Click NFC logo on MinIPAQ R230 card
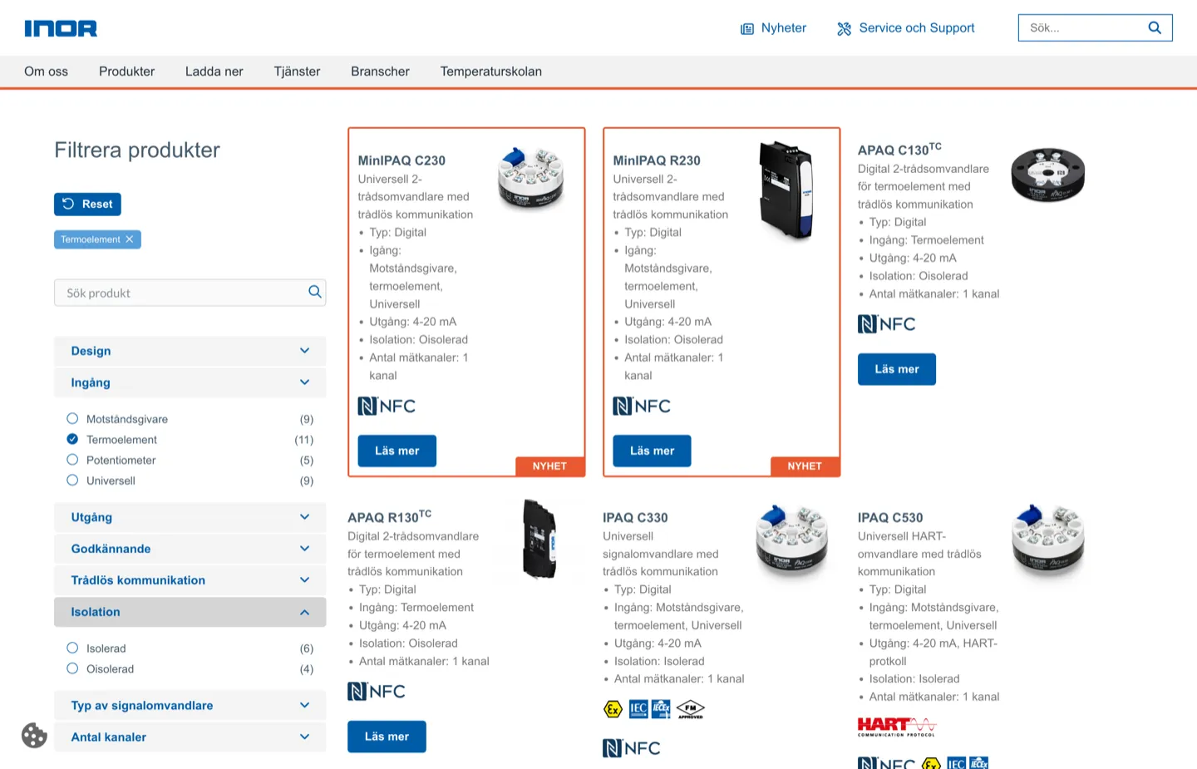 point(642,406)
